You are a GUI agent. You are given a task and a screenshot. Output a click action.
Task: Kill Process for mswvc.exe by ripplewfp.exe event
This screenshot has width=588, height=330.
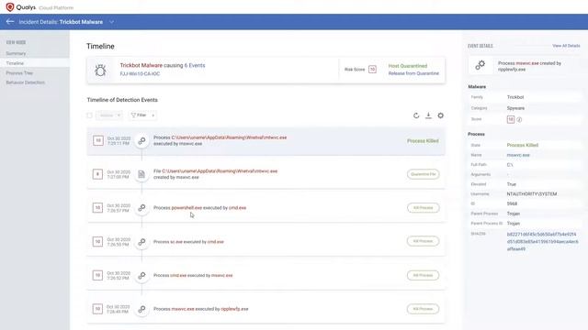coord(423,309)
